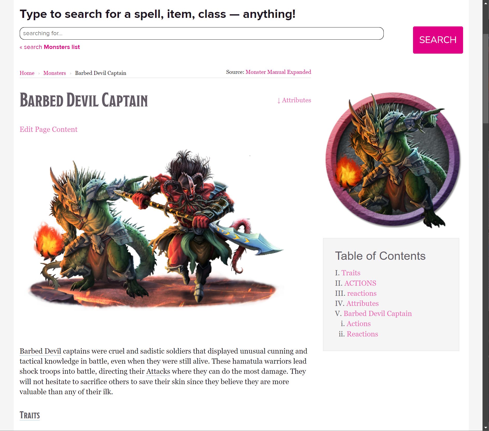Focus the 'searching for...' input field

coord(201,33)
